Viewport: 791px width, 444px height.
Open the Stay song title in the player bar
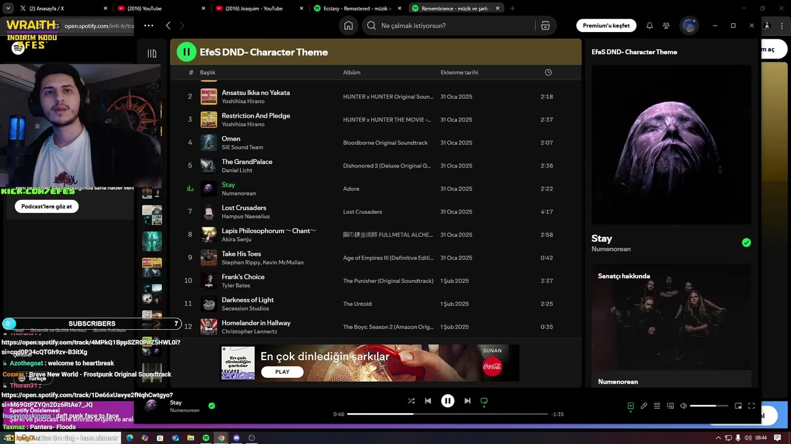point(176,403)
